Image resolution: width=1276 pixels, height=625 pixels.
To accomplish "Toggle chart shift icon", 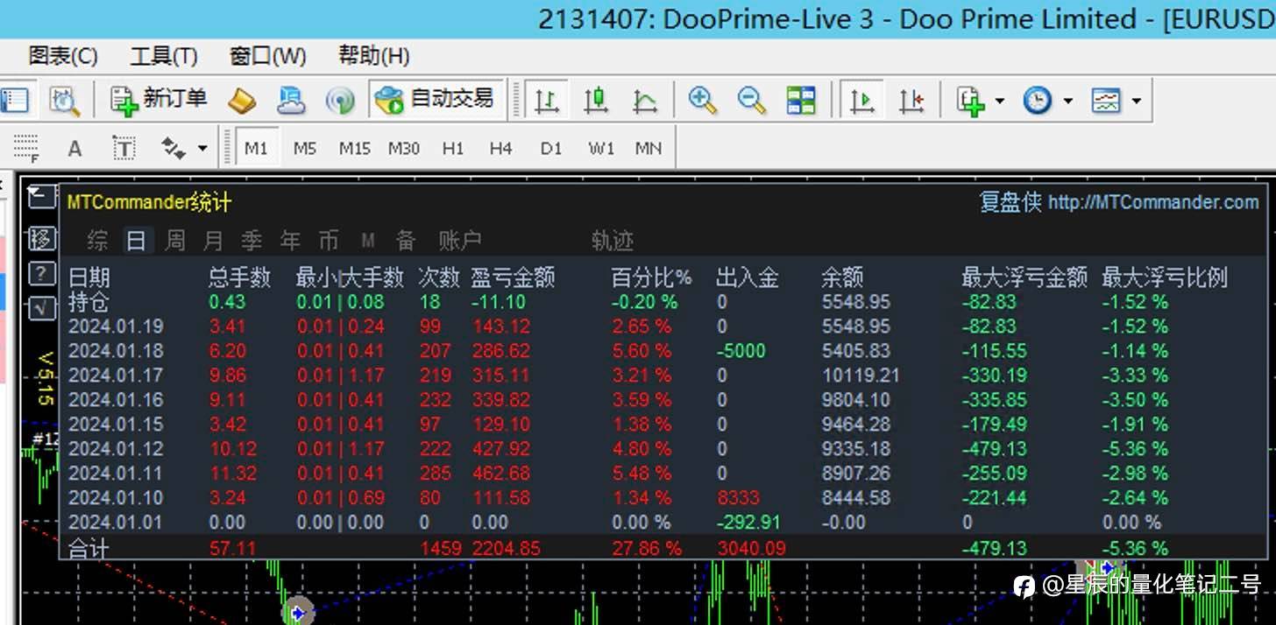I will coord(912,101).
